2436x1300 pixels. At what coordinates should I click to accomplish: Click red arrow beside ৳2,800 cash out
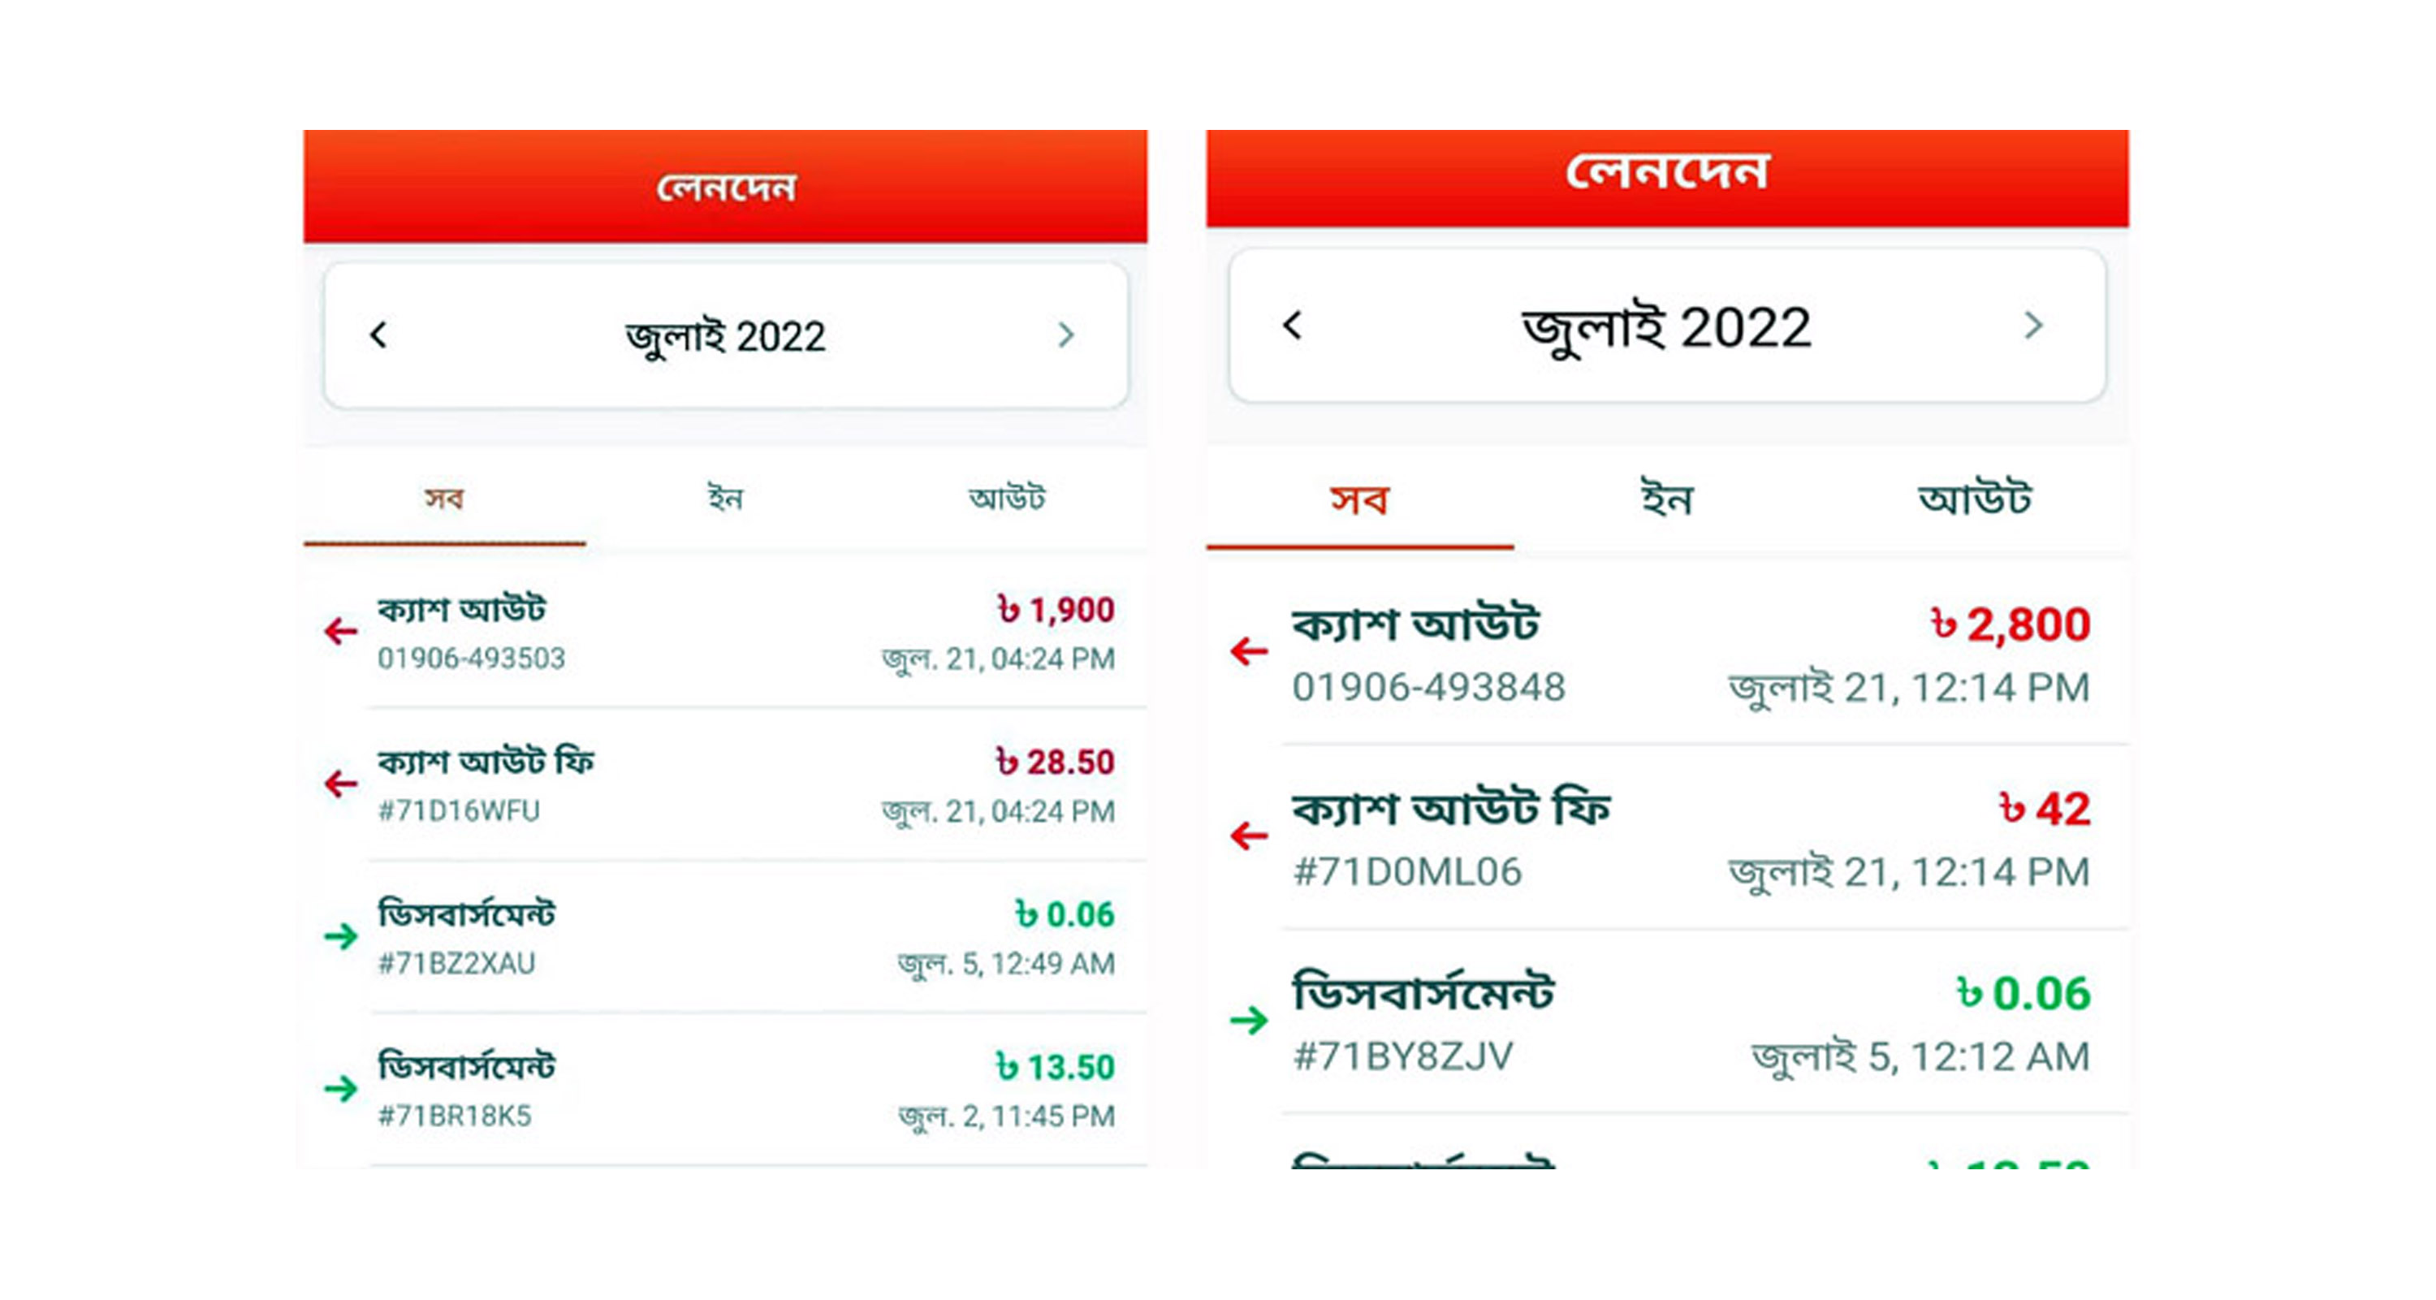tap(1248, 650)
